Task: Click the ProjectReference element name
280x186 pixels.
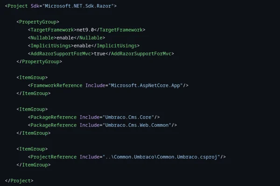Action: click(x=54, y=157)
